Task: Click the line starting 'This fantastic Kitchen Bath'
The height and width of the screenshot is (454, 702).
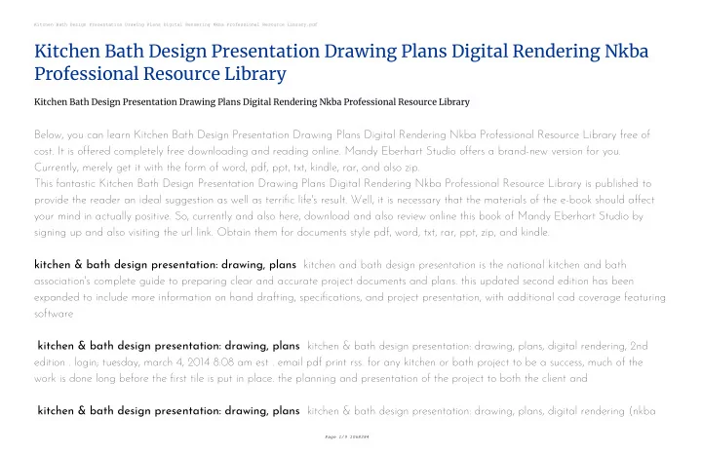Action: click(x=343, y=183)
